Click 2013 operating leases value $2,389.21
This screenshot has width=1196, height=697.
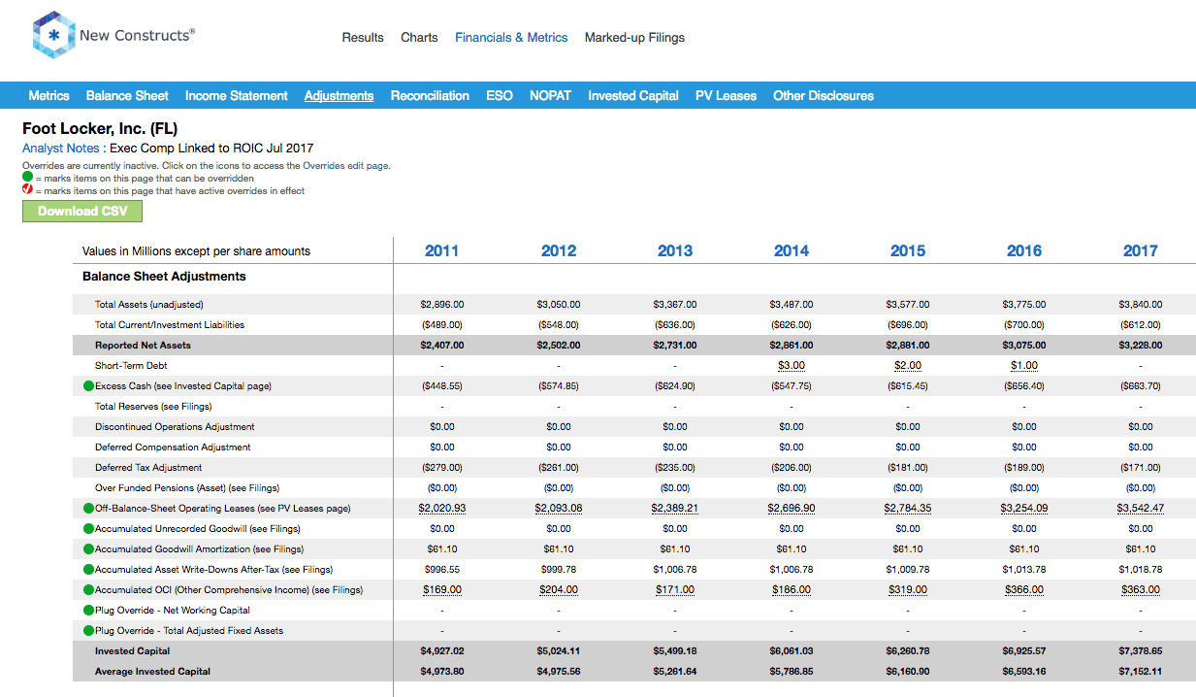[675, 509]
